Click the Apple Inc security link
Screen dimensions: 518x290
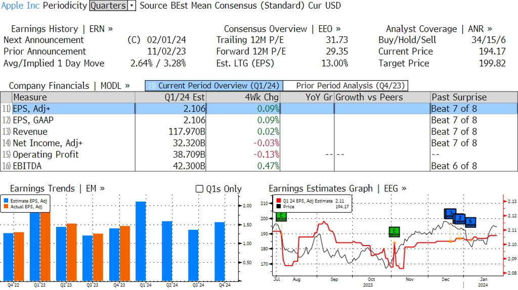tap(20, 6)
